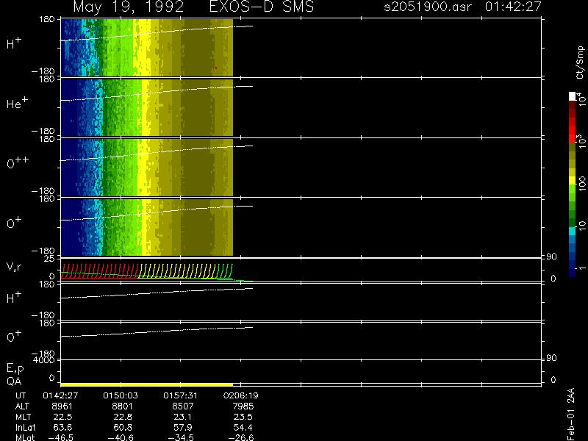Image resolution: width=588 pixels, height=441 pixels.
Task: Select the altitude value "8801"
Action: [x=122, y=406]
